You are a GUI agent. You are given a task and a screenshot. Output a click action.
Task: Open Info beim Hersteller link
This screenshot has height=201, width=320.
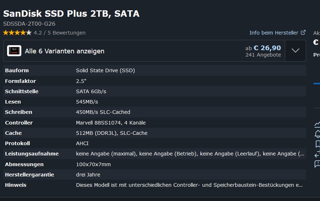click(274, 33)
